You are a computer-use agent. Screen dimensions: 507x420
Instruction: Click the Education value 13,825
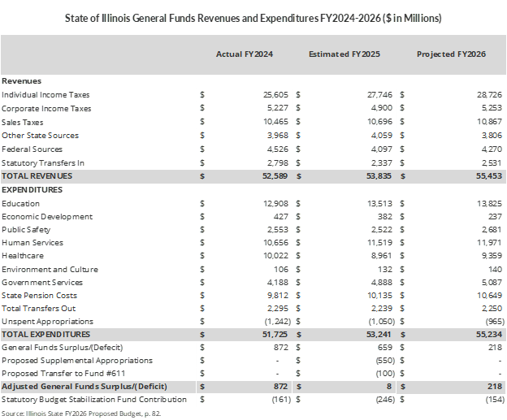click(489, 204)
